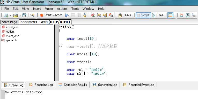Image resolution: width=198 pixels, height=99 pixels.
Task: Switch to Script view
Action: [x=143, y=15]
